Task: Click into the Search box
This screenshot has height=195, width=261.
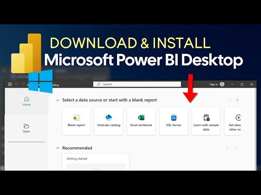Action: 137,84
